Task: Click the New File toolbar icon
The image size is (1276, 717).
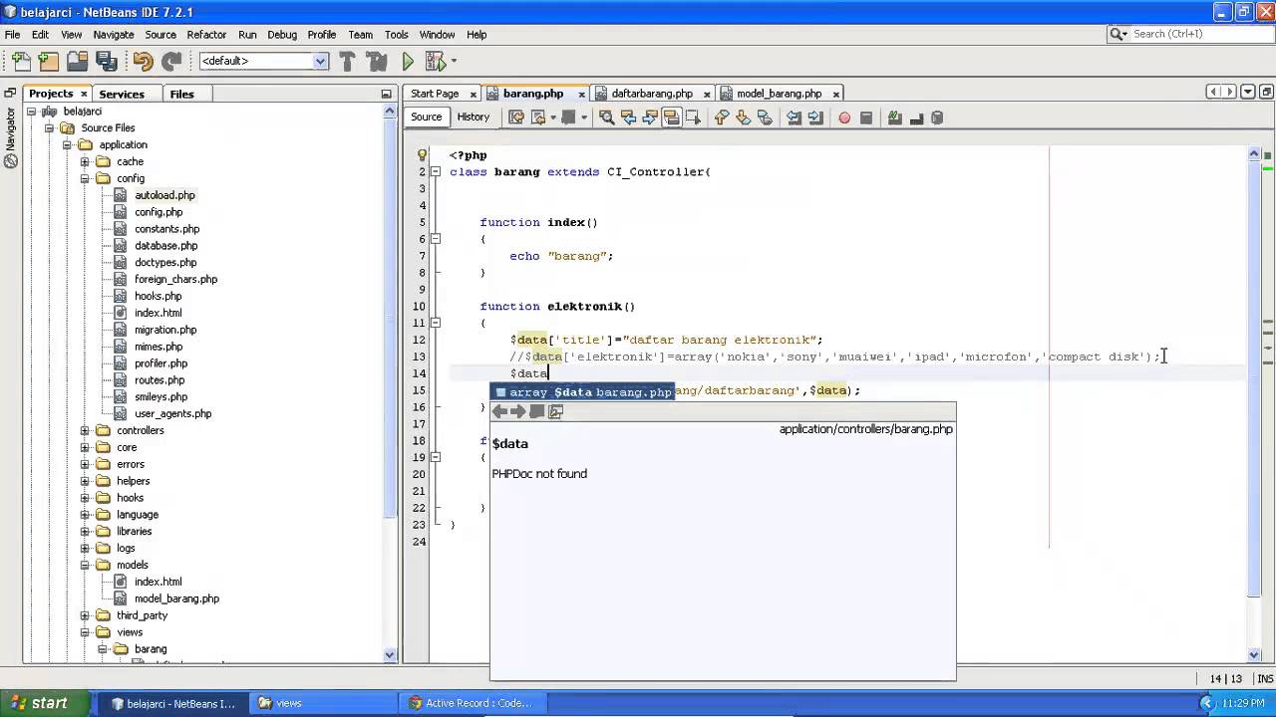Action: (21, 62)
